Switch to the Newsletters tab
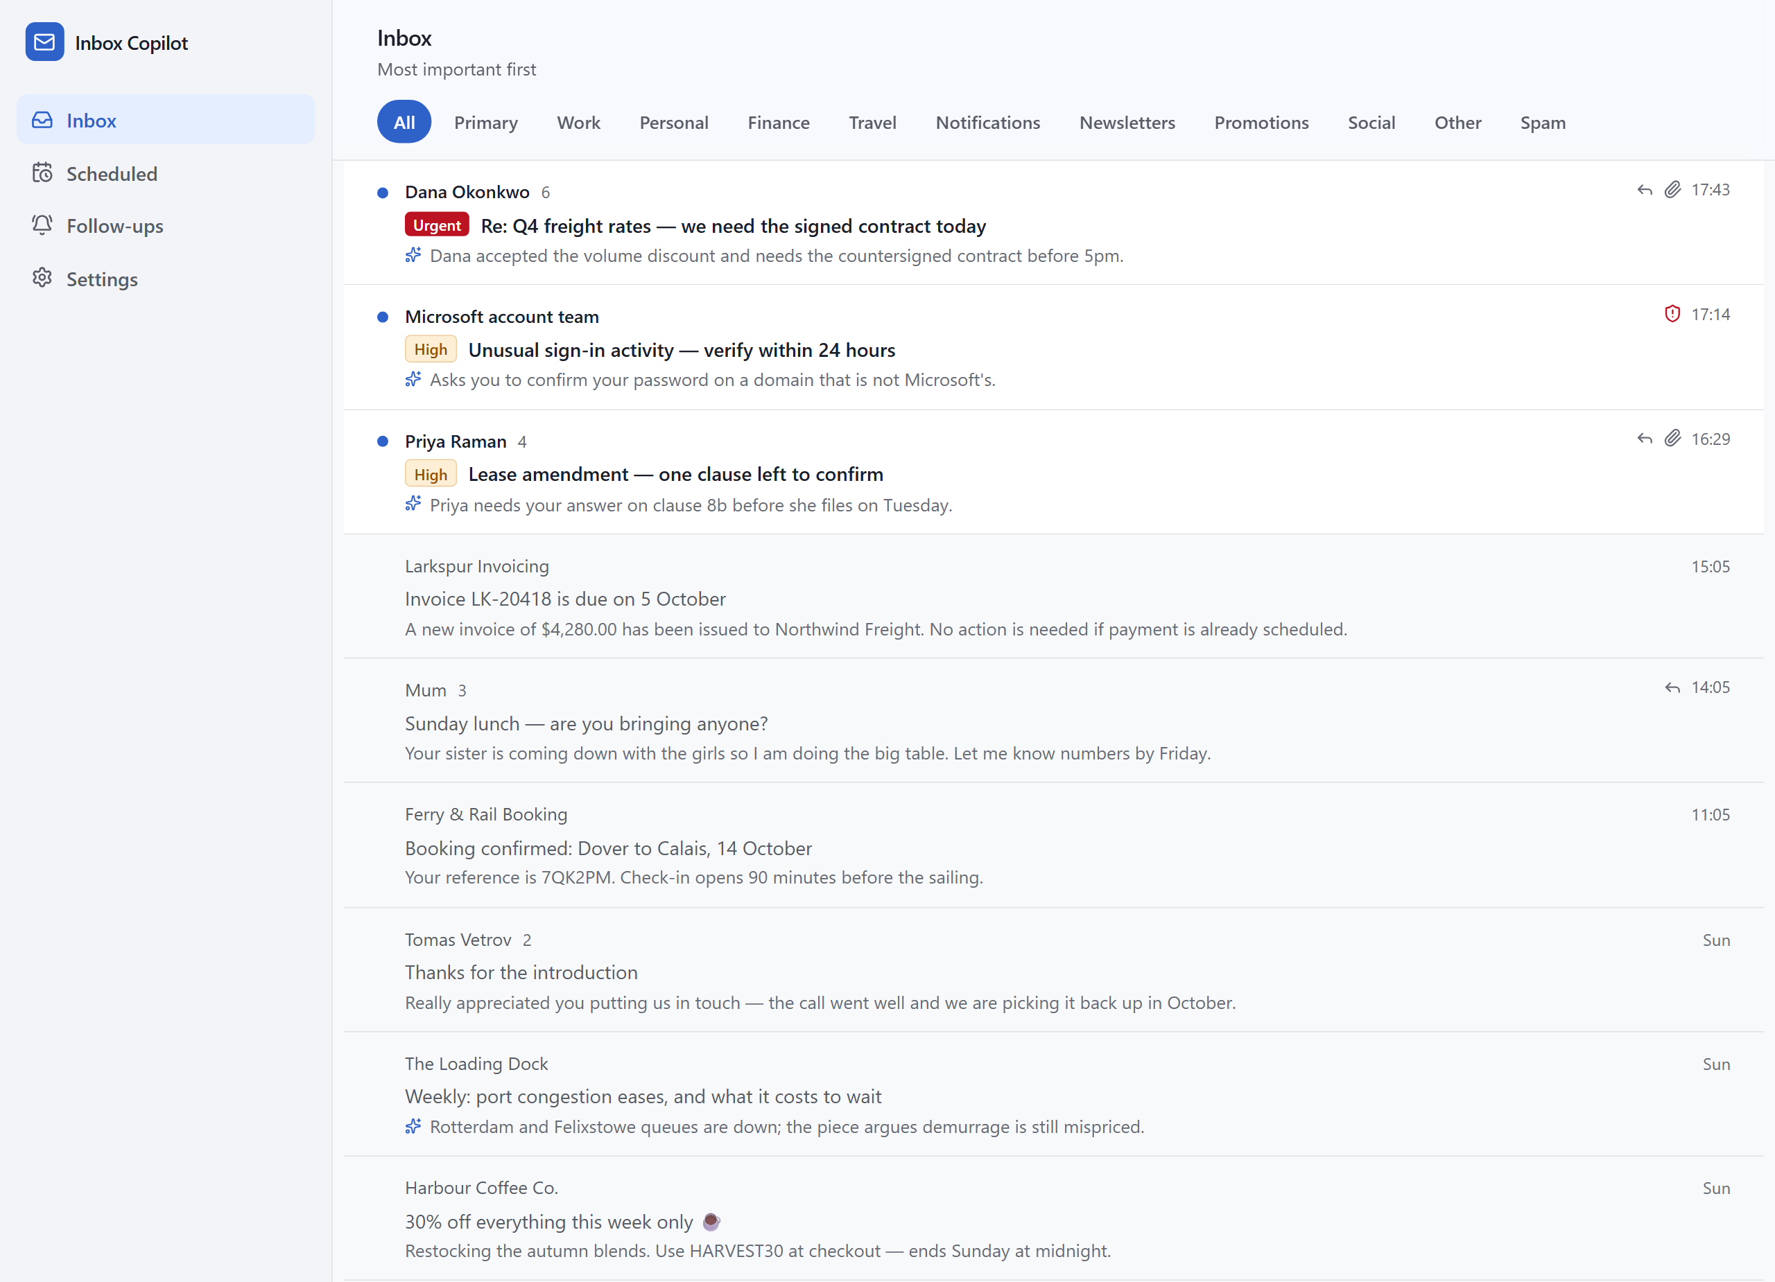1775x1282 pixels. click(x=1127, y=122)
